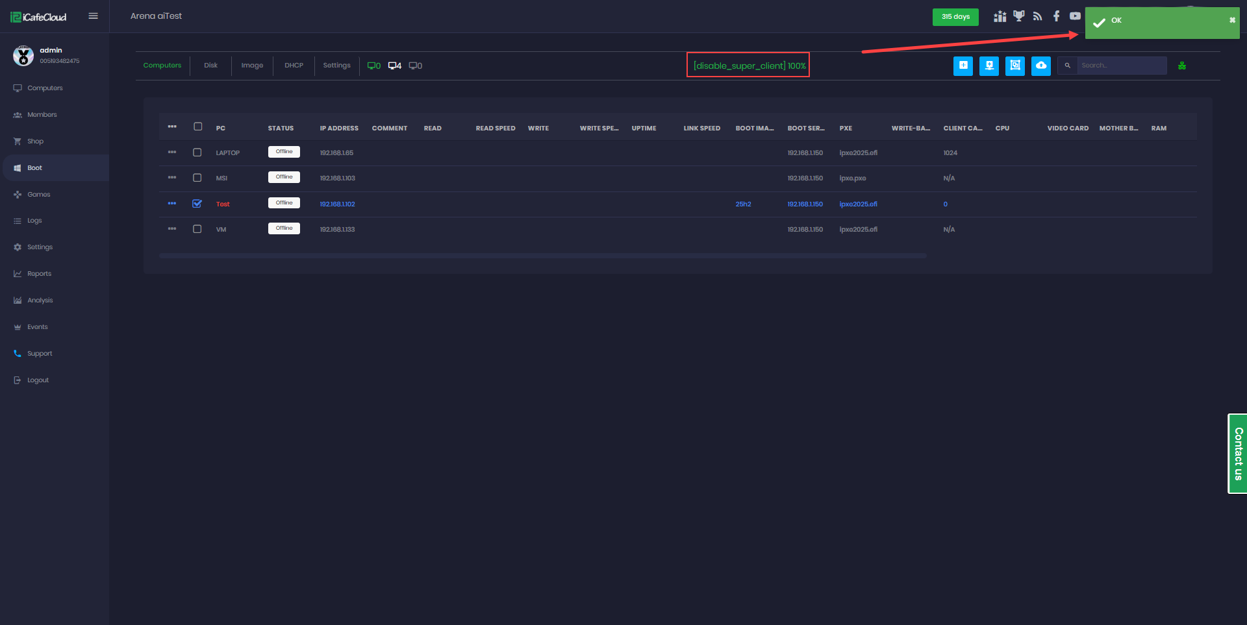Viewport: 1247px width, 625px height.
Task: Toggle the sidebar with the hamburger menu
Action: [93, 16]
